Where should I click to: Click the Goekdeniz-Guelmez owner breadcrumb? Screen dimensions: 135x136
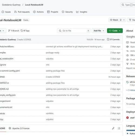tap(11, 5)
